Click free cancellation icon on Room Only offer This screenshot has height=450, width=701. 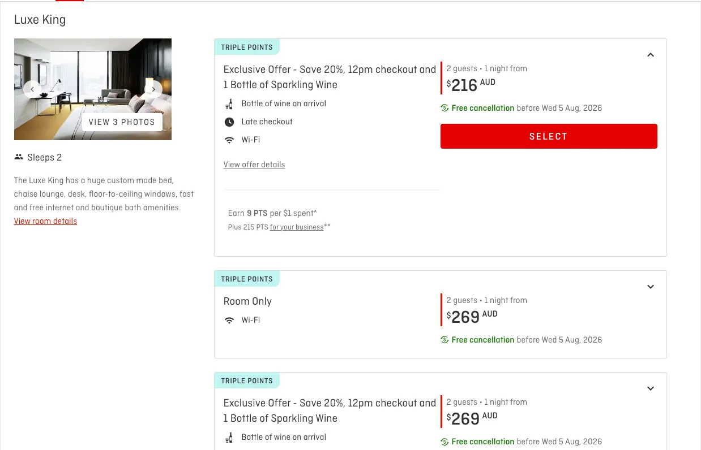pyautogui.click(x=444, y=340)
